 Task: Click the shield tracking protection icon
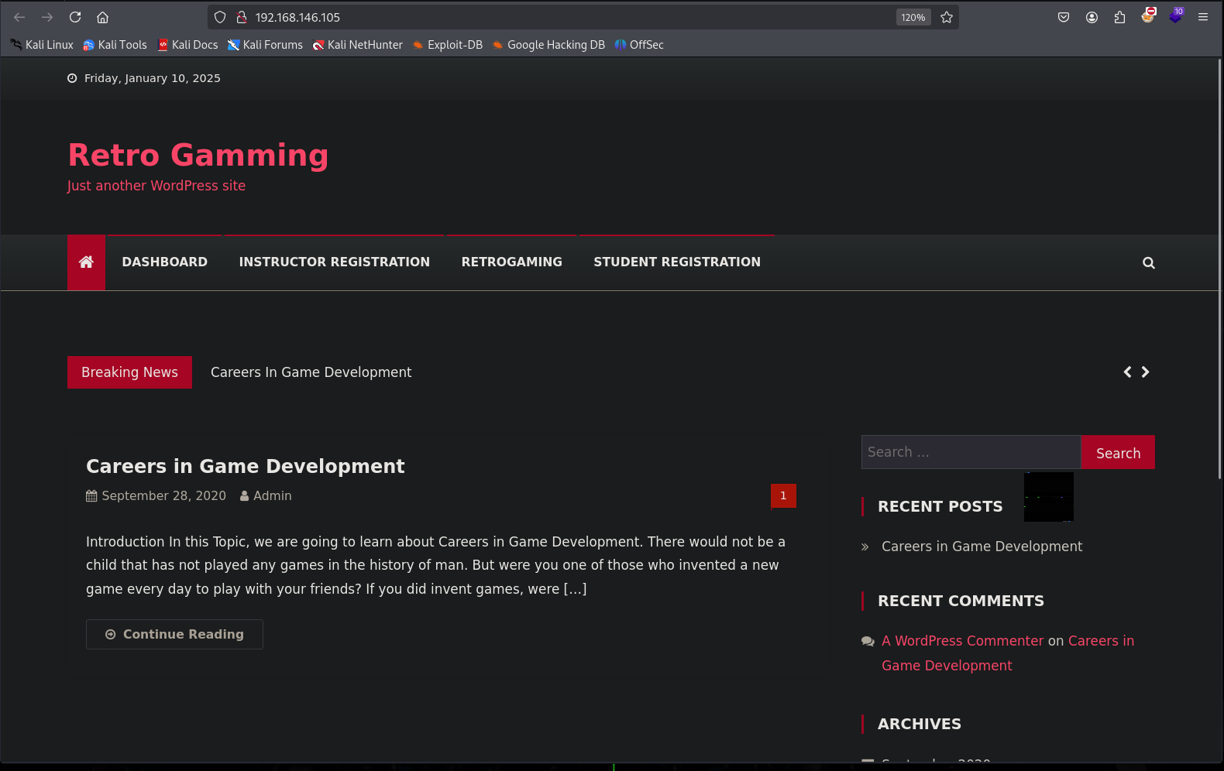tap(220, 17)
